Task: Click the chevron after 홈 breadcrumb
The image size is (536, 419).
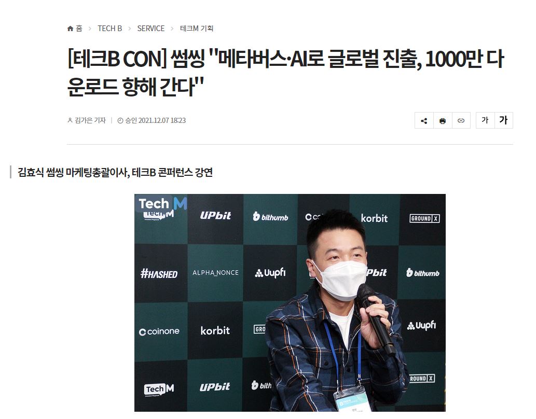Action: pyautogui.click(x=90, y=29)
